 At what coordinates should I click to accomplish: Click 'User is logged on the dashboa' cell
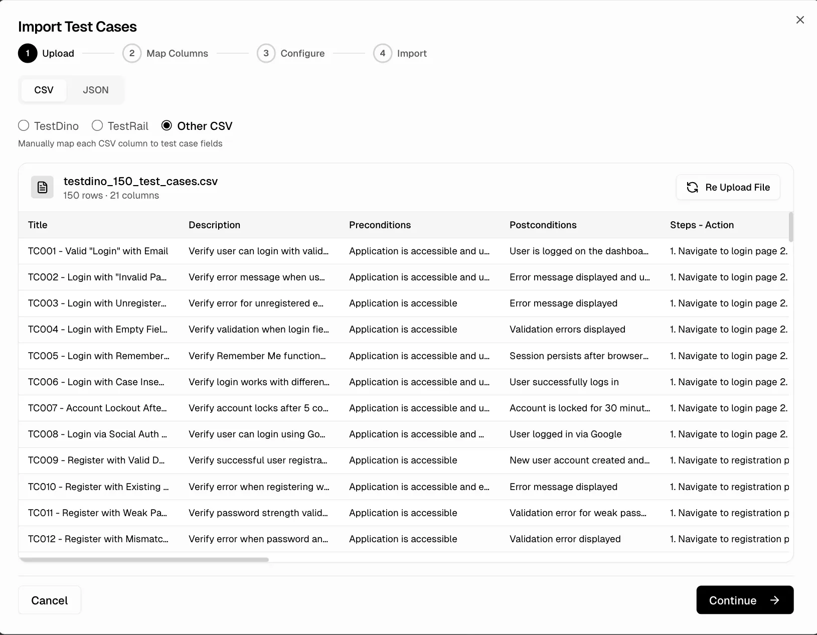(579, 251)
